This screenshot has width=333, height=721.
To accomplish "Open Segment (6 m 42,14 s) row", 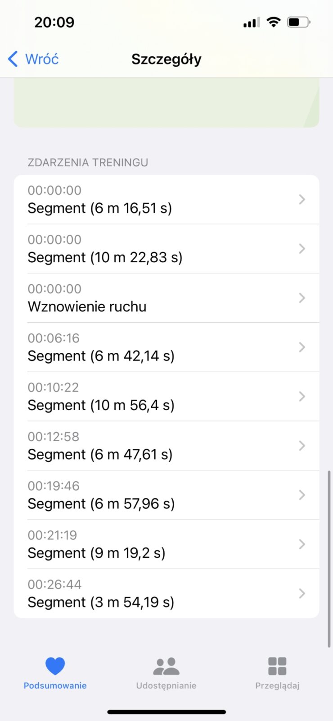I will [x=101, y=356].
